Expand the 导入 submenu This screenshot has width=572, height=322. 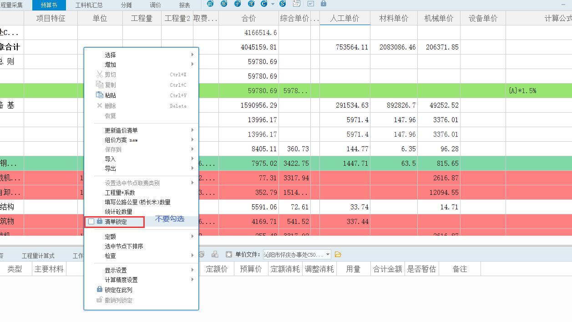[141, 159]
